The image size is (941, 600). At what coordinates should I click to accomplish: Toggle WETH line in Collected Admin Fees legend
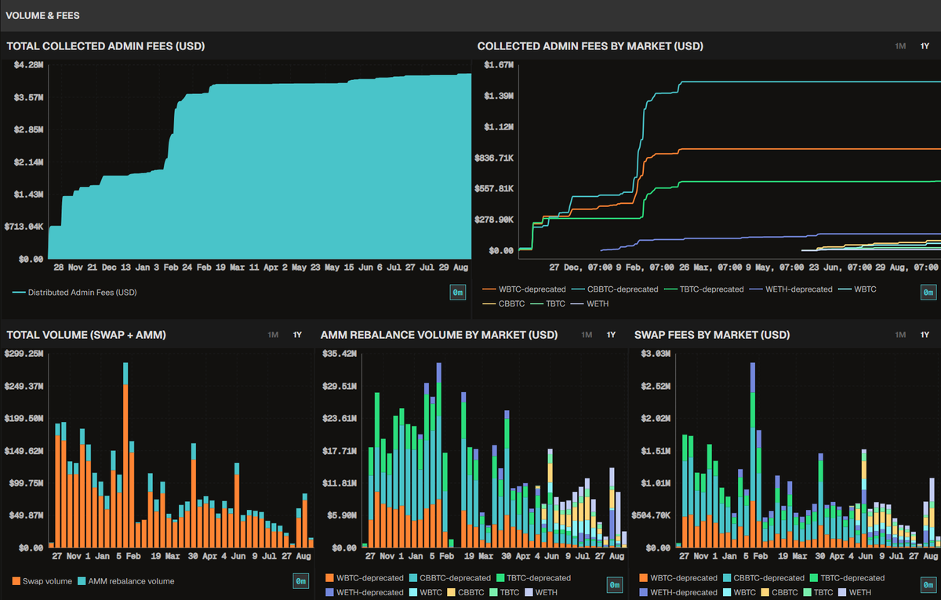click(590, 303)
